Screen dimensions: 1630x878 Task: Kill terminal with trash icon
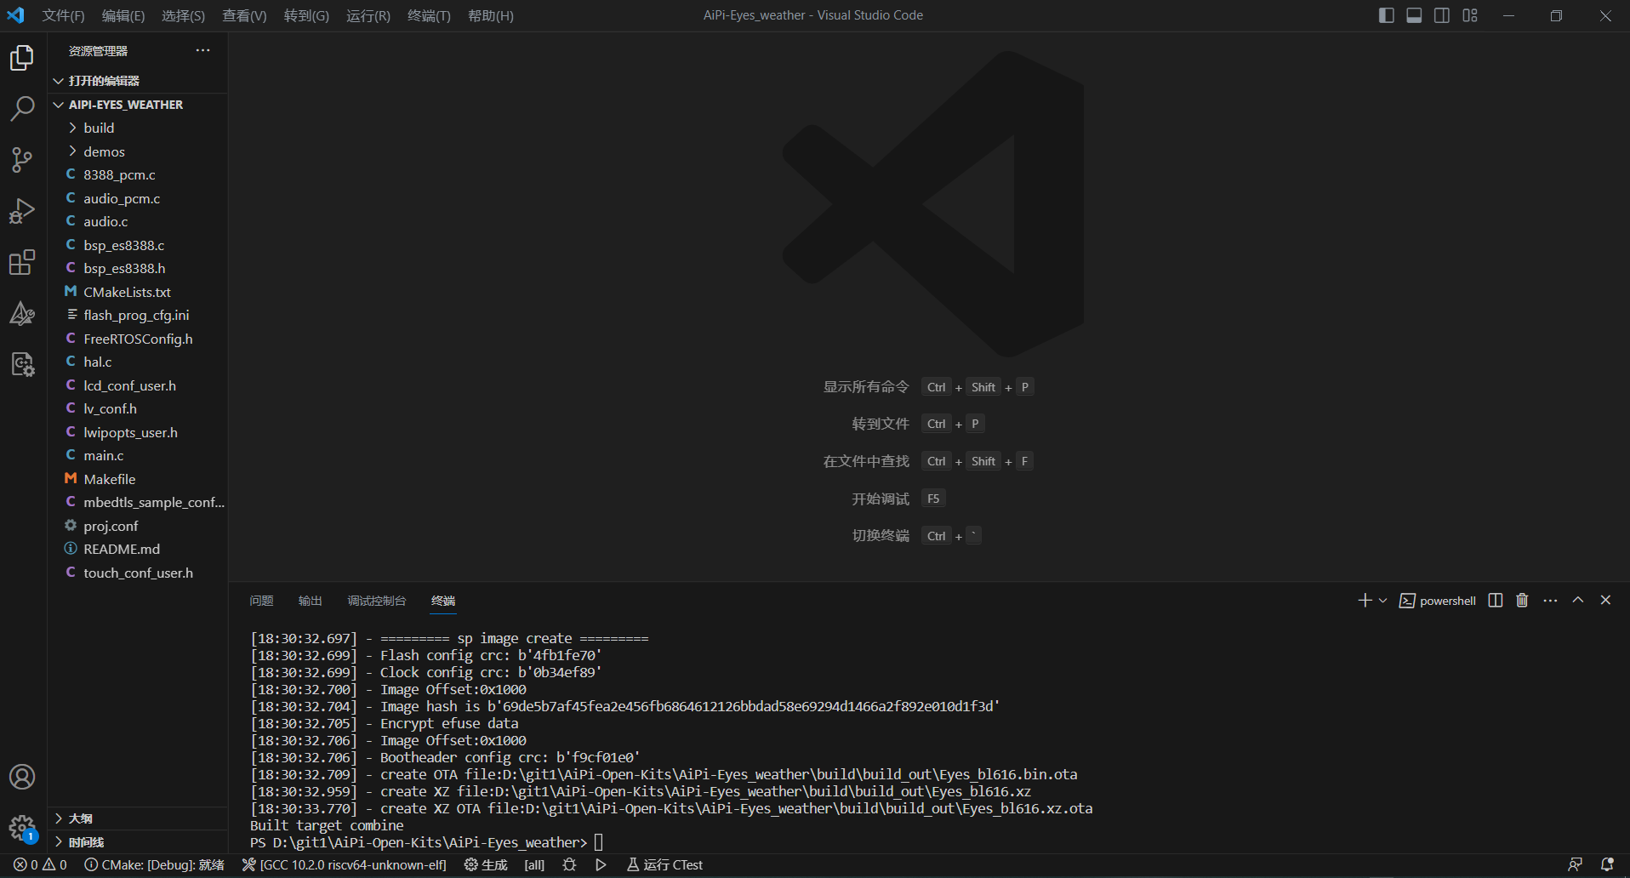[1522, 601]
